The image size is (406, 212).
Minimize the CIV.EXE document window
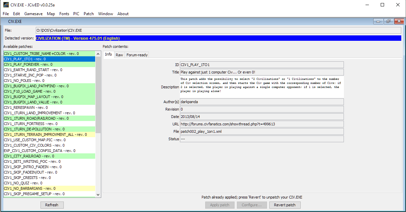(x=378, y=21)
